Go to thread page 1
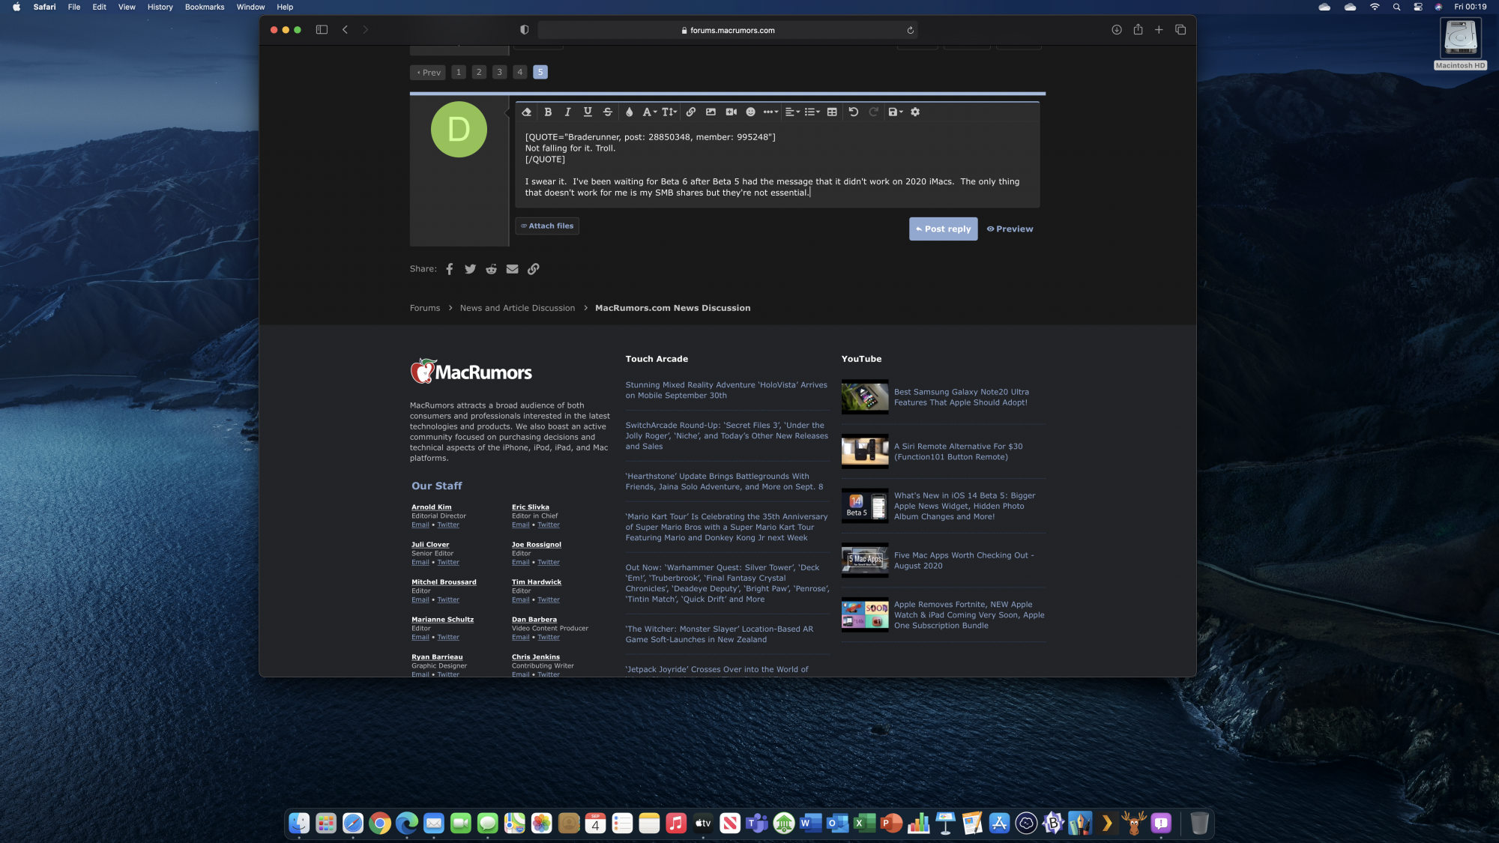 click(x=459, y=73)
